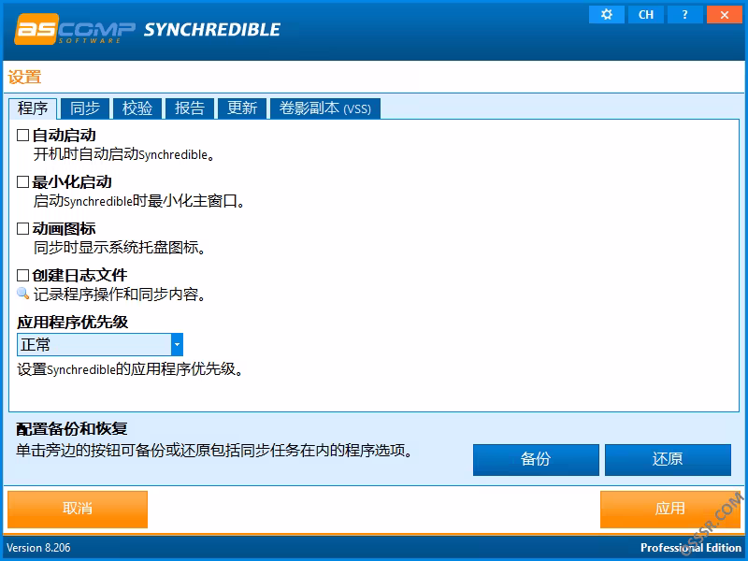The height and width of the screenshot is (561, 748).
Task: Tick the 最小化启动 checkbox
Action: pos(22,182)
